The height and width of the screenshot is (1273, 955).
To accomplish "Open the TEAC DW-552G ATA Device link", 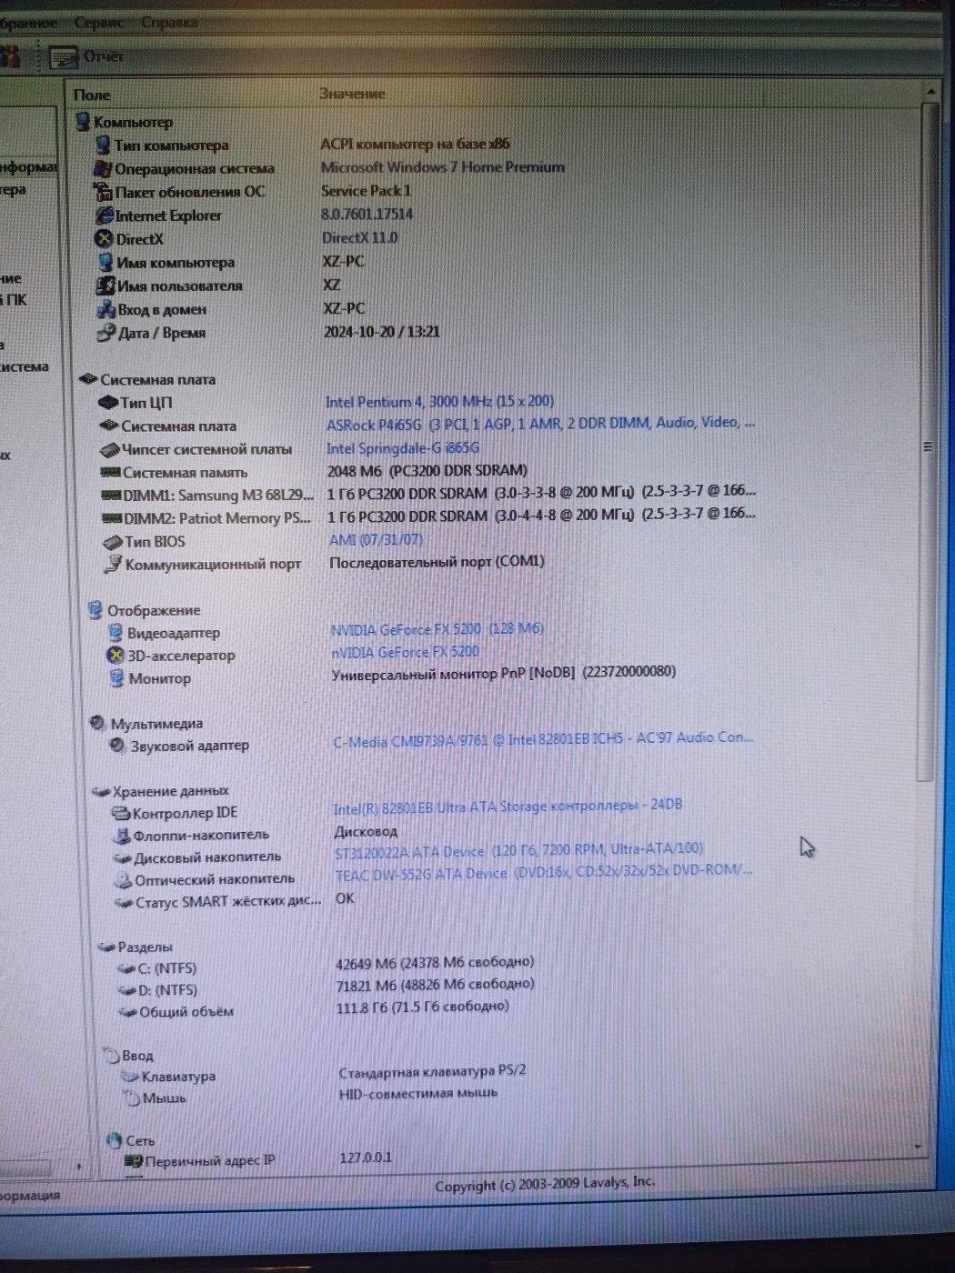I will (544, 871).
